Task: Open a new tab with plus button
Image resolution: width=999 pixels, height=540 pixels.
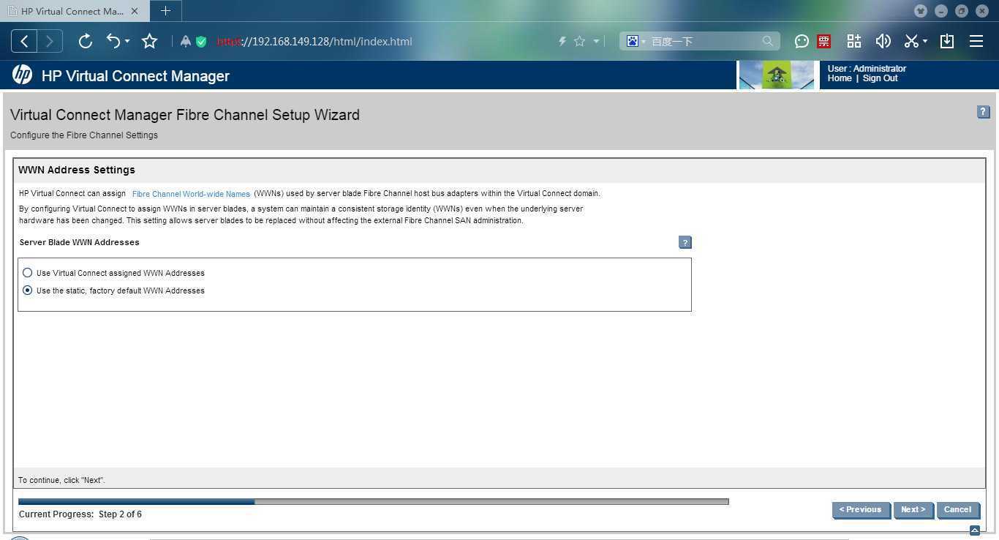Action: click(165, 11)
